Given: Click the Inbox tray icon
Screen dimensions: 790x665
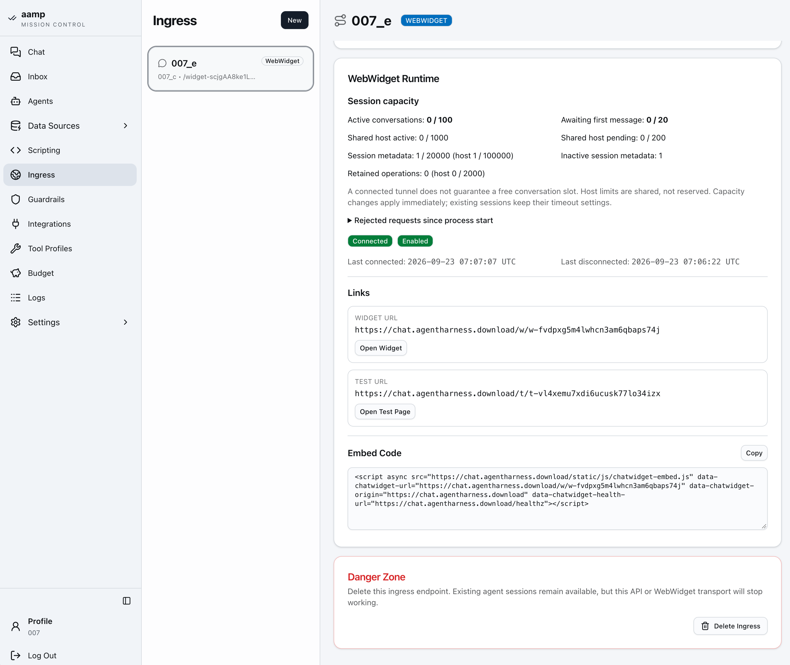Looking at the screenshot, I should [x=15, y=76].
